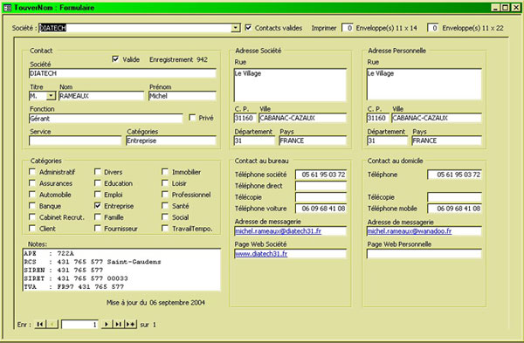Close the TouverNom form window
The width and height of the screenshot is (524, 343).
(x=516, y=7)
